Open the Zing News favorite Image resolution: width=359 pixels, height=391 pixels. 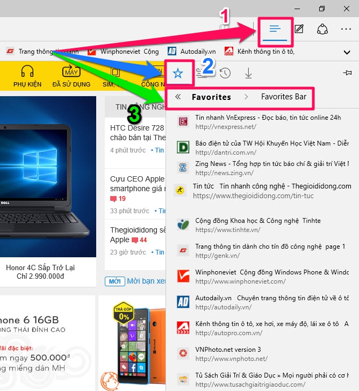[262, 168]
